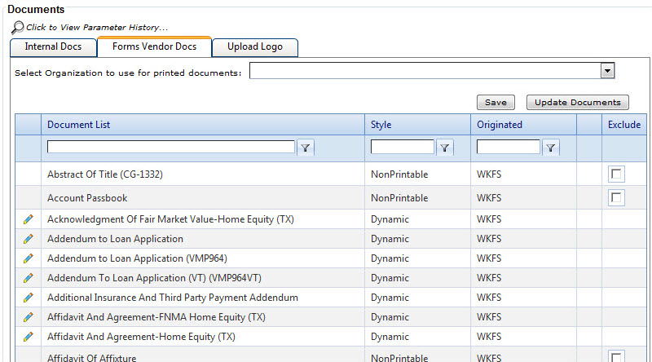Viewport: 652px width, 362px height.
Task: Select Acknowledgment Of Fair Market Value-Home Equity (TX)
Action: pyautogui.click(x=170, y=219)
